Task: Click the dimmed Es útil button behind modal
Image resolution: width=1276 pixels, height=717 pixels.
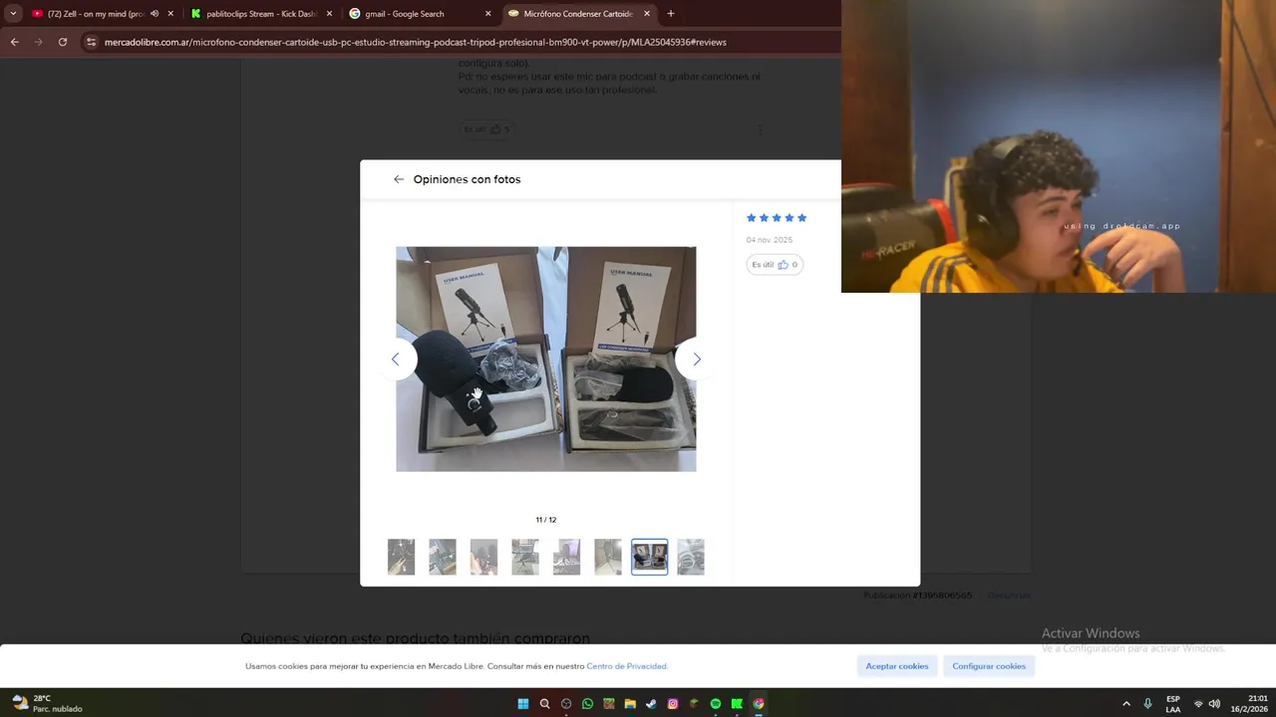Action: point(486,128)
